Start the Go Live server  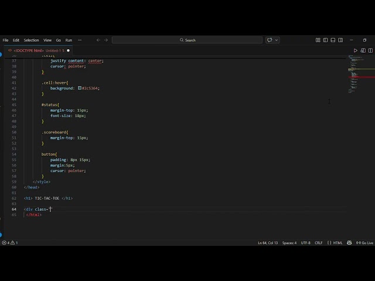[364, 243]
